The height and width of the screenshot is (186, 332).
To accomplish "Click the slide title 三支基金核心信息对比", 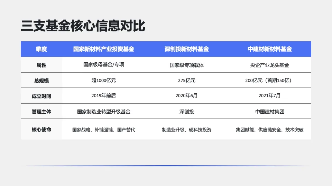I will click(x=83, y=26).
